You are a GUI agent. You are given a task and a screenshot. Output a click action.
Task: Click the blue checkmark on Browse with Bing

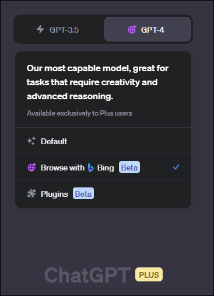[x=176, y=167]
